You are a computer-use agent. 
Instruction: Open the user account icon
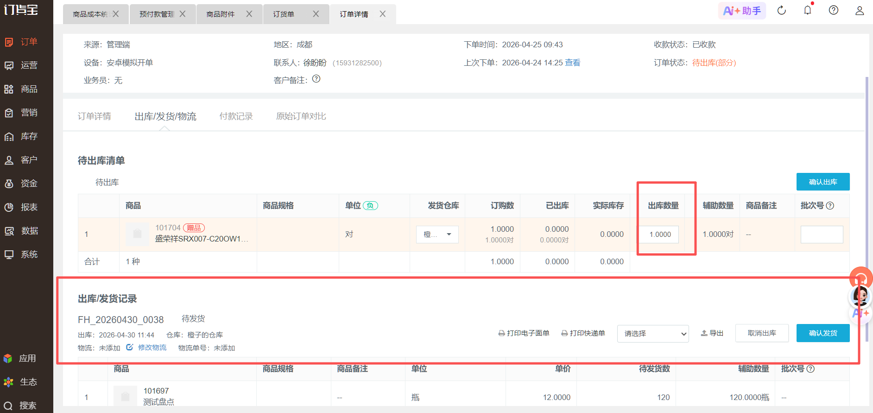(860, 10)
